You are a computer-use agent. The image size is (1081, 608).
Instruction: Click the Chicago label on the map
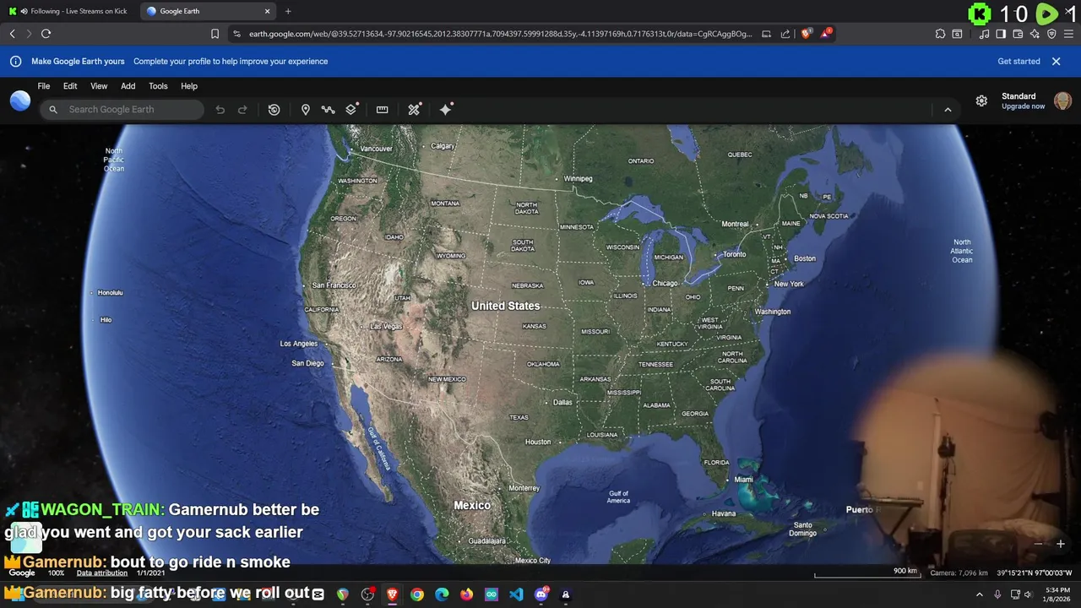pos(665,284)
